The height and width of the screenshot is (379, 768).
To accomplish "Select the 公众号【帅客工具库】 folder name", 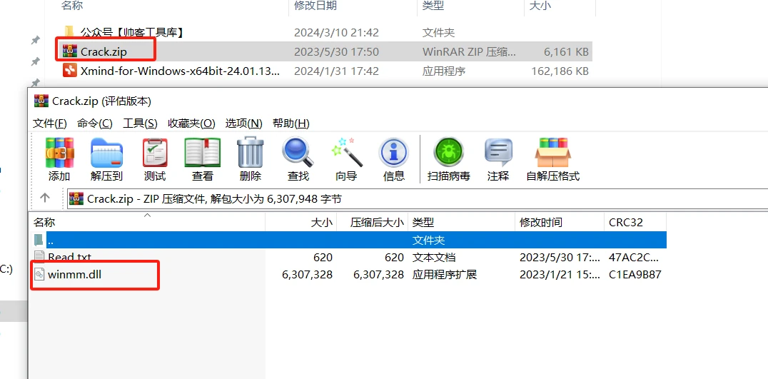I will pos(133,32).
